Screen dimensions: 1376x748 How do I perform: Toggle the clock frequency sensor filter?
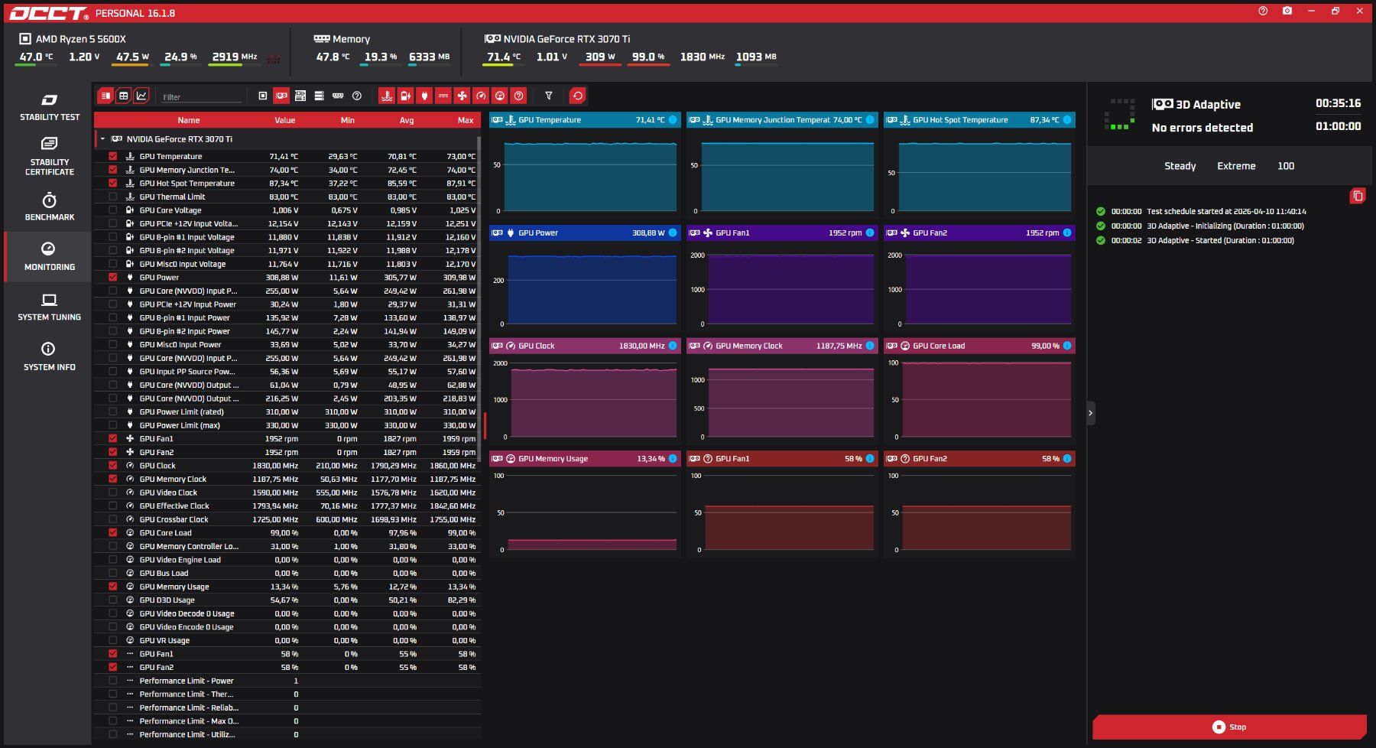(481, 96)
